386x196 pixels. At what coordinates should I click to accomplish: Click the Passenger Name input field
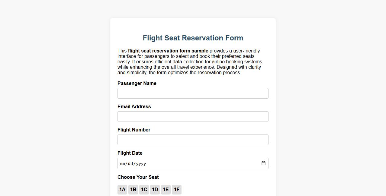193,93
